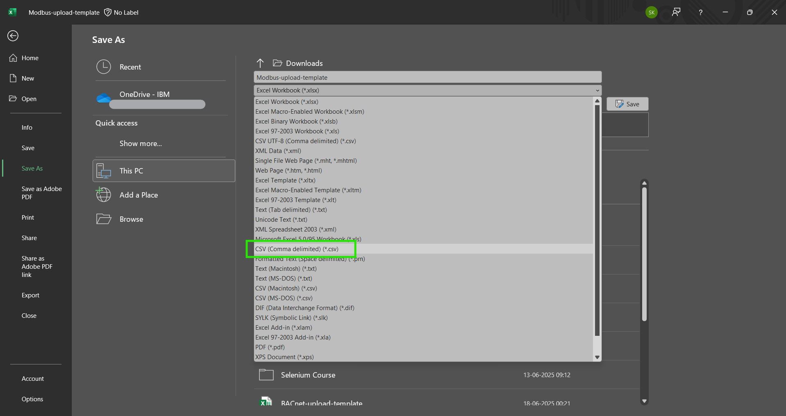Choose XML Data (*.xml) format

tap(423, 151)
